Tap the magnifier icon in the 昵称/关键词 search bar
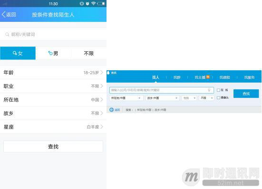 (7, 35)
